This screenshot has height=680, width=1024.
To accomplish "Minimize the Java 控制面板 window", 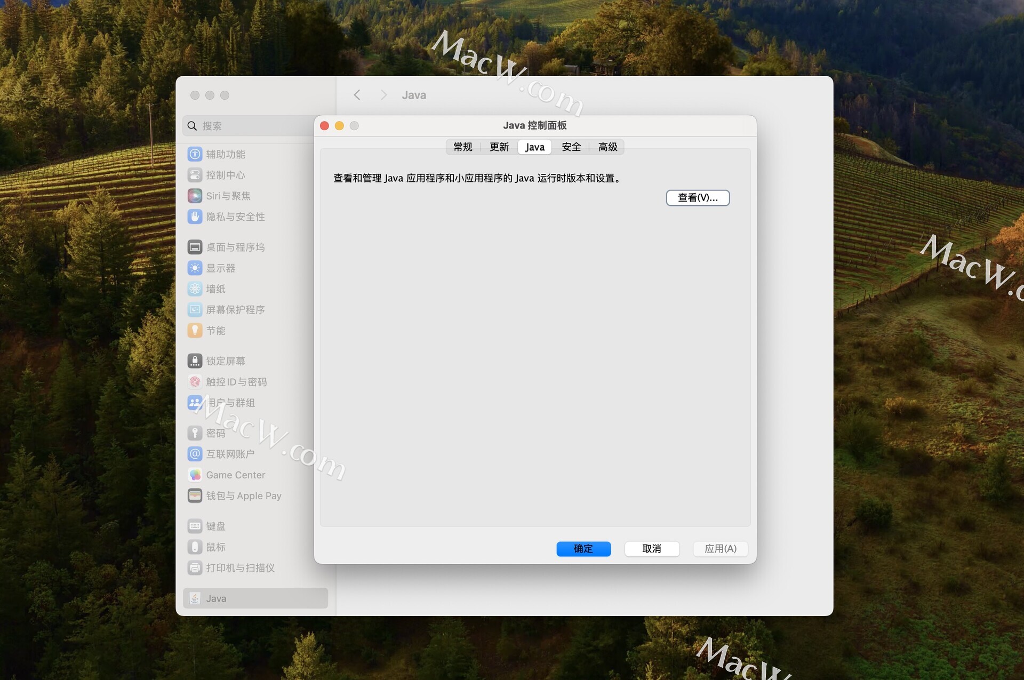I will click(339, 126).
